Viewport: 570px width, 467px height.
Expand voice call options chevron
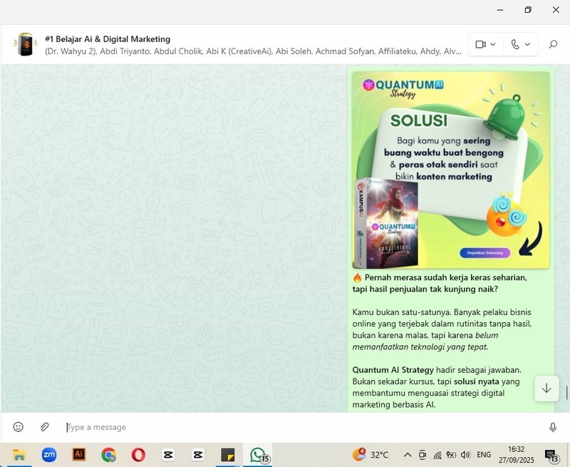pos(527,44)
